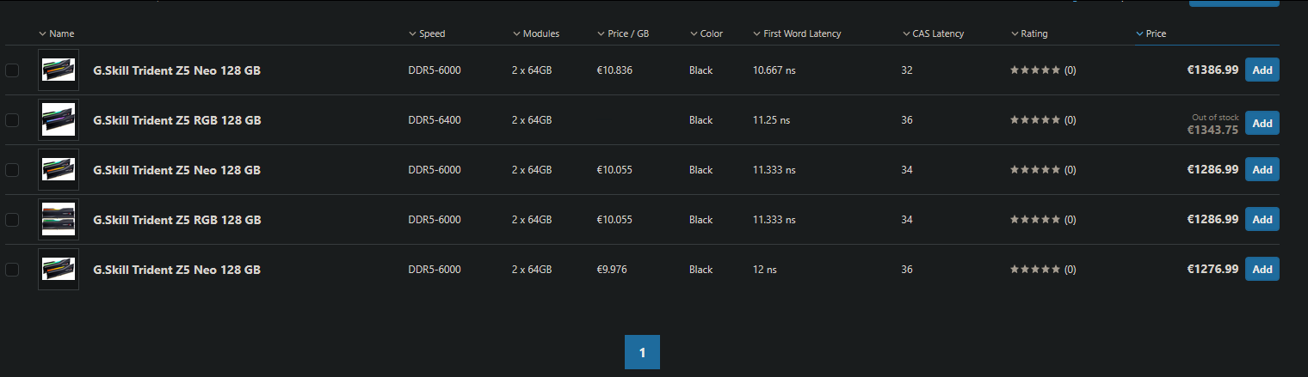This screenshot has width=1308, height=377.
Task: Click star rating of the €1386.99 kit
Action: 1035,70
